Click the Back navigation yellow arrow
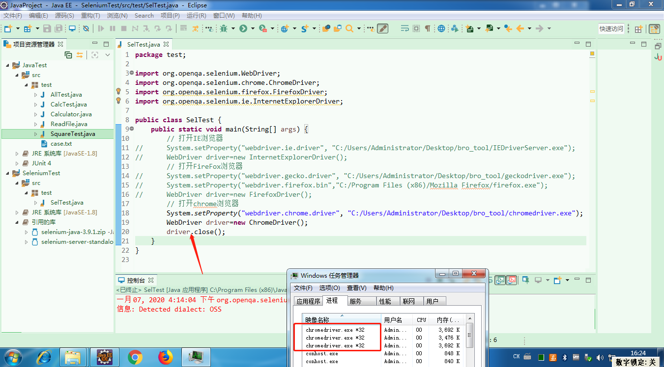Screen dimensions: 664x367 click(x=520, y=28)
